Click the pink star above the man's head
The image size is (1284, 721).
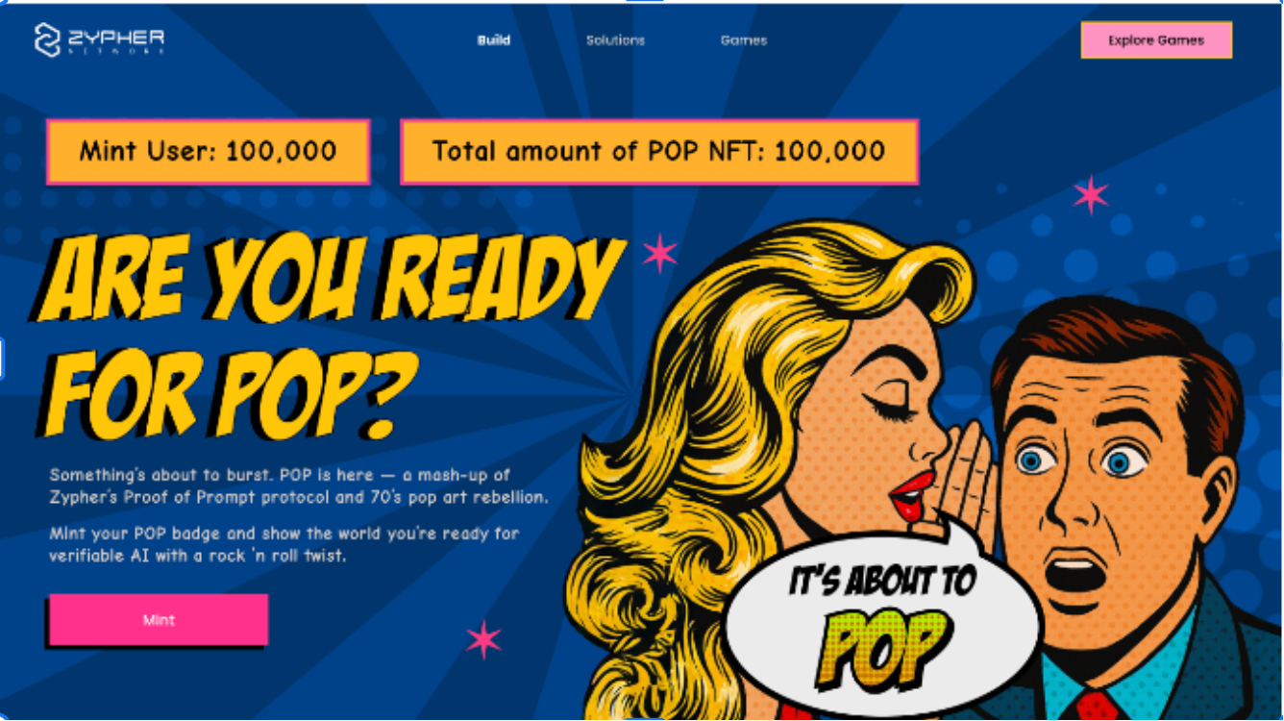(x=1091, y=195)
